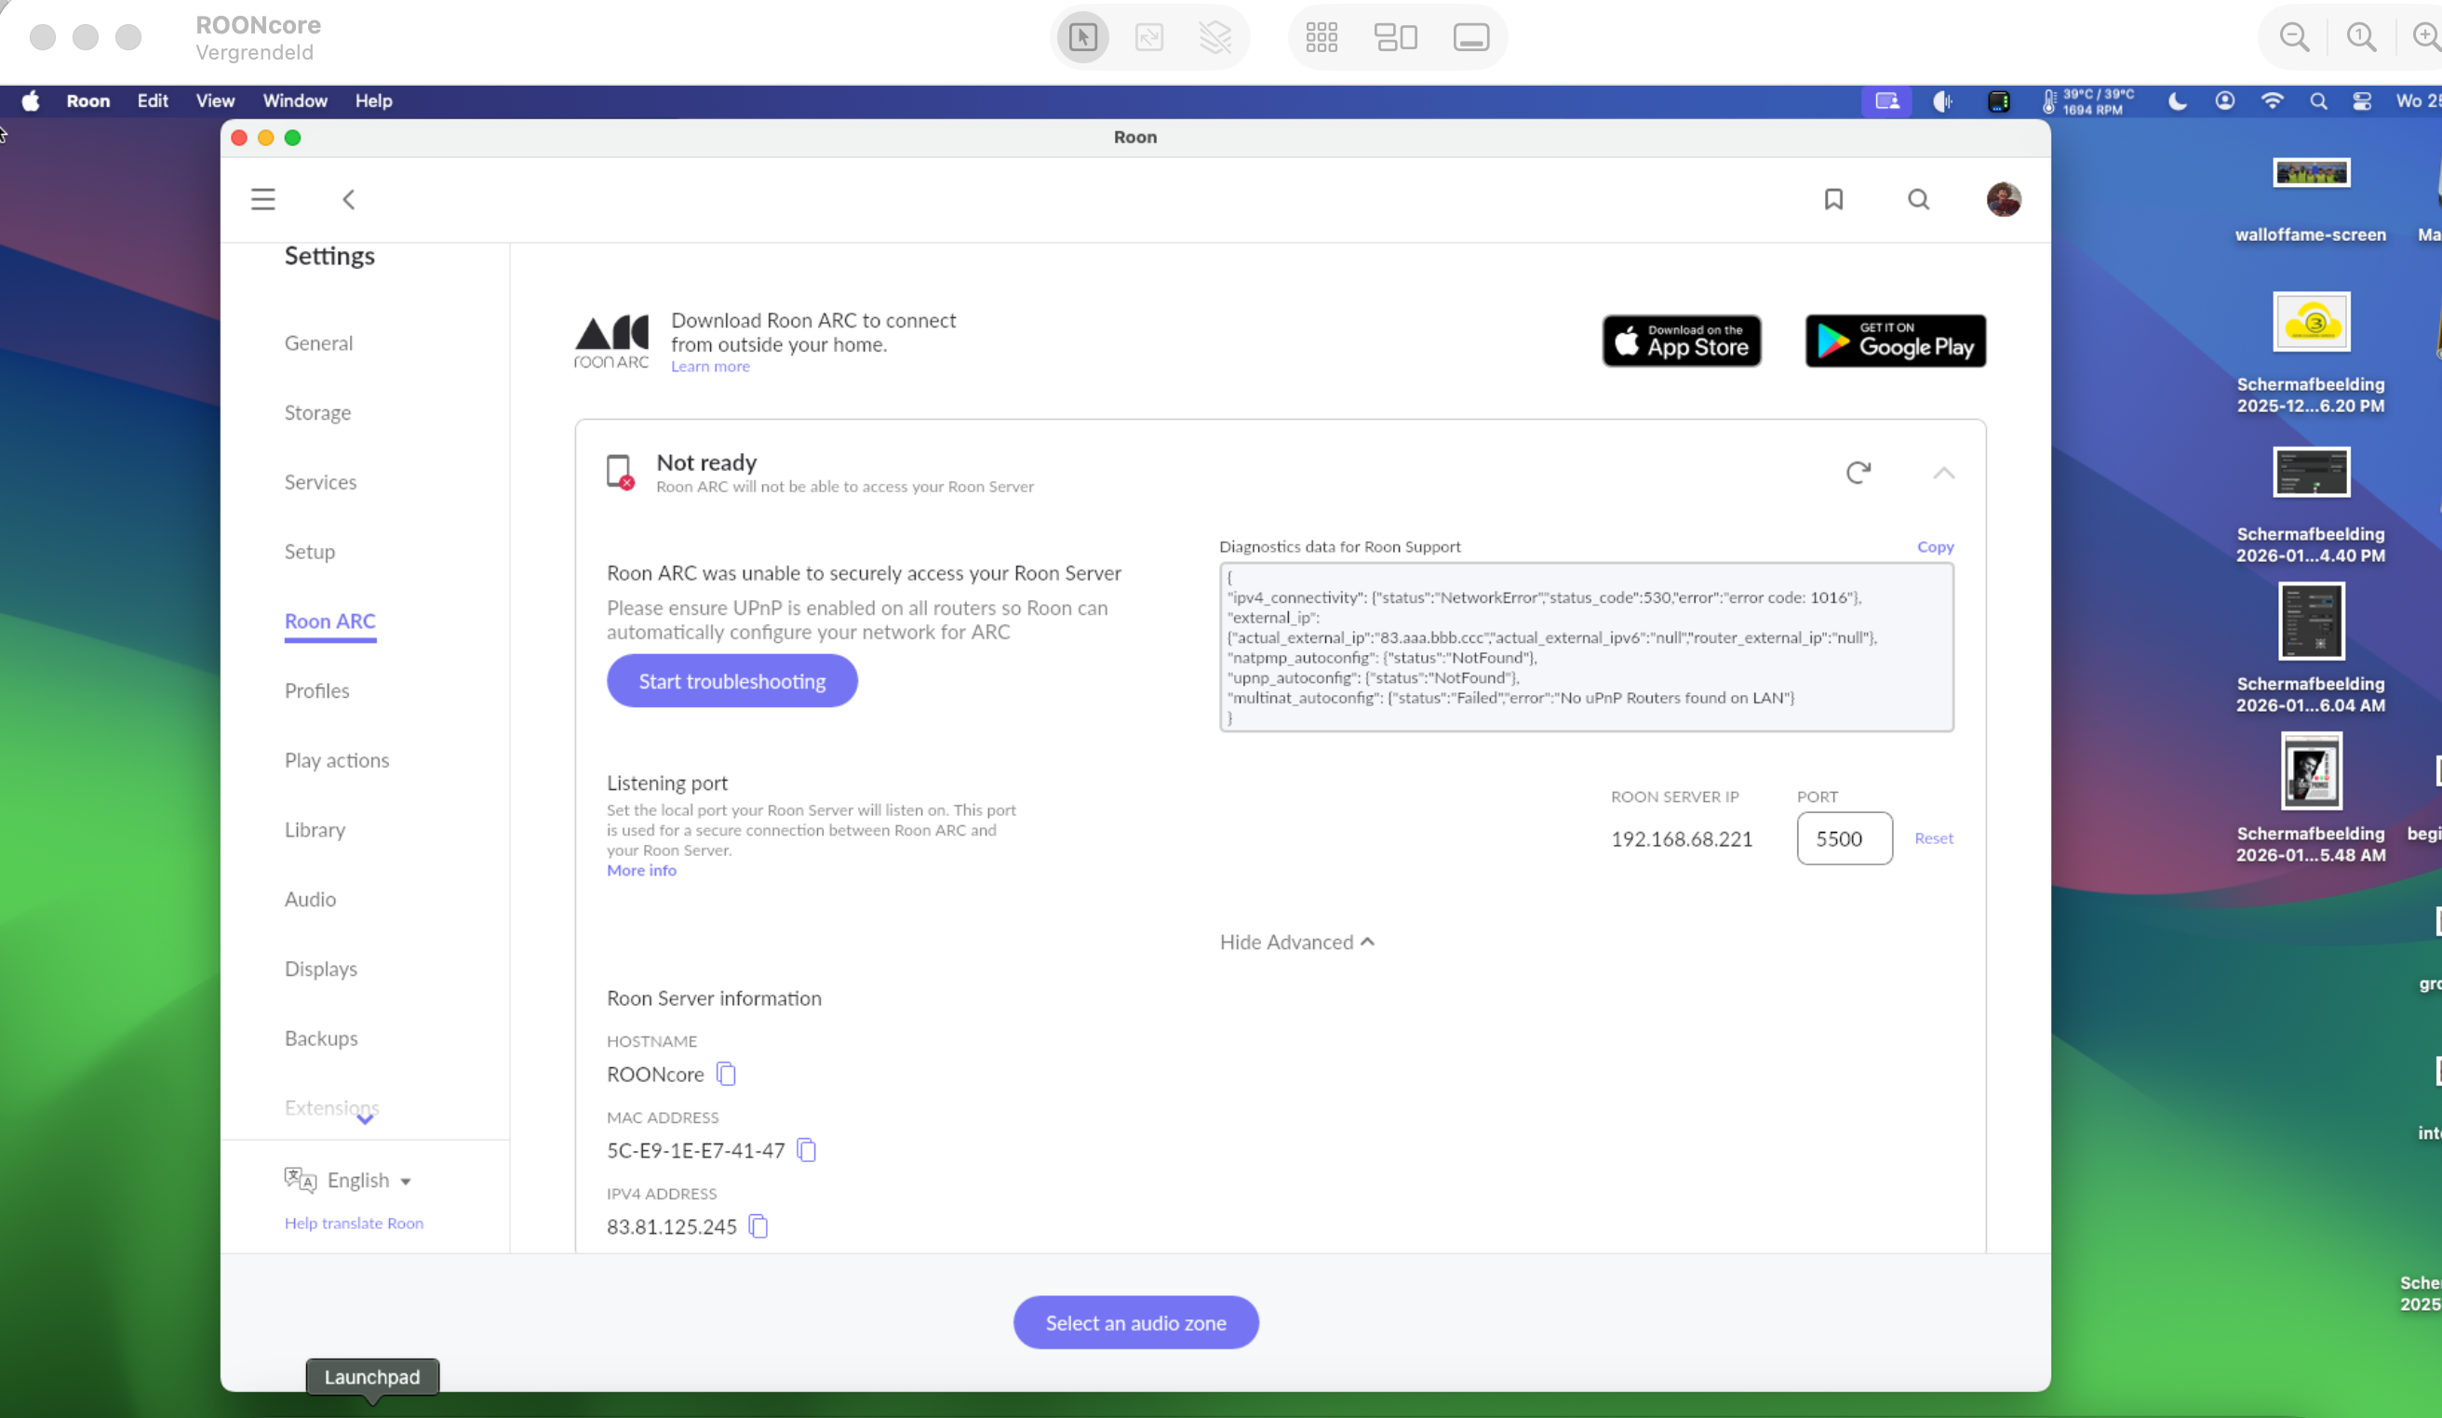Copy the MAC address value
2442x1418 pixels.
point(806,1150)
